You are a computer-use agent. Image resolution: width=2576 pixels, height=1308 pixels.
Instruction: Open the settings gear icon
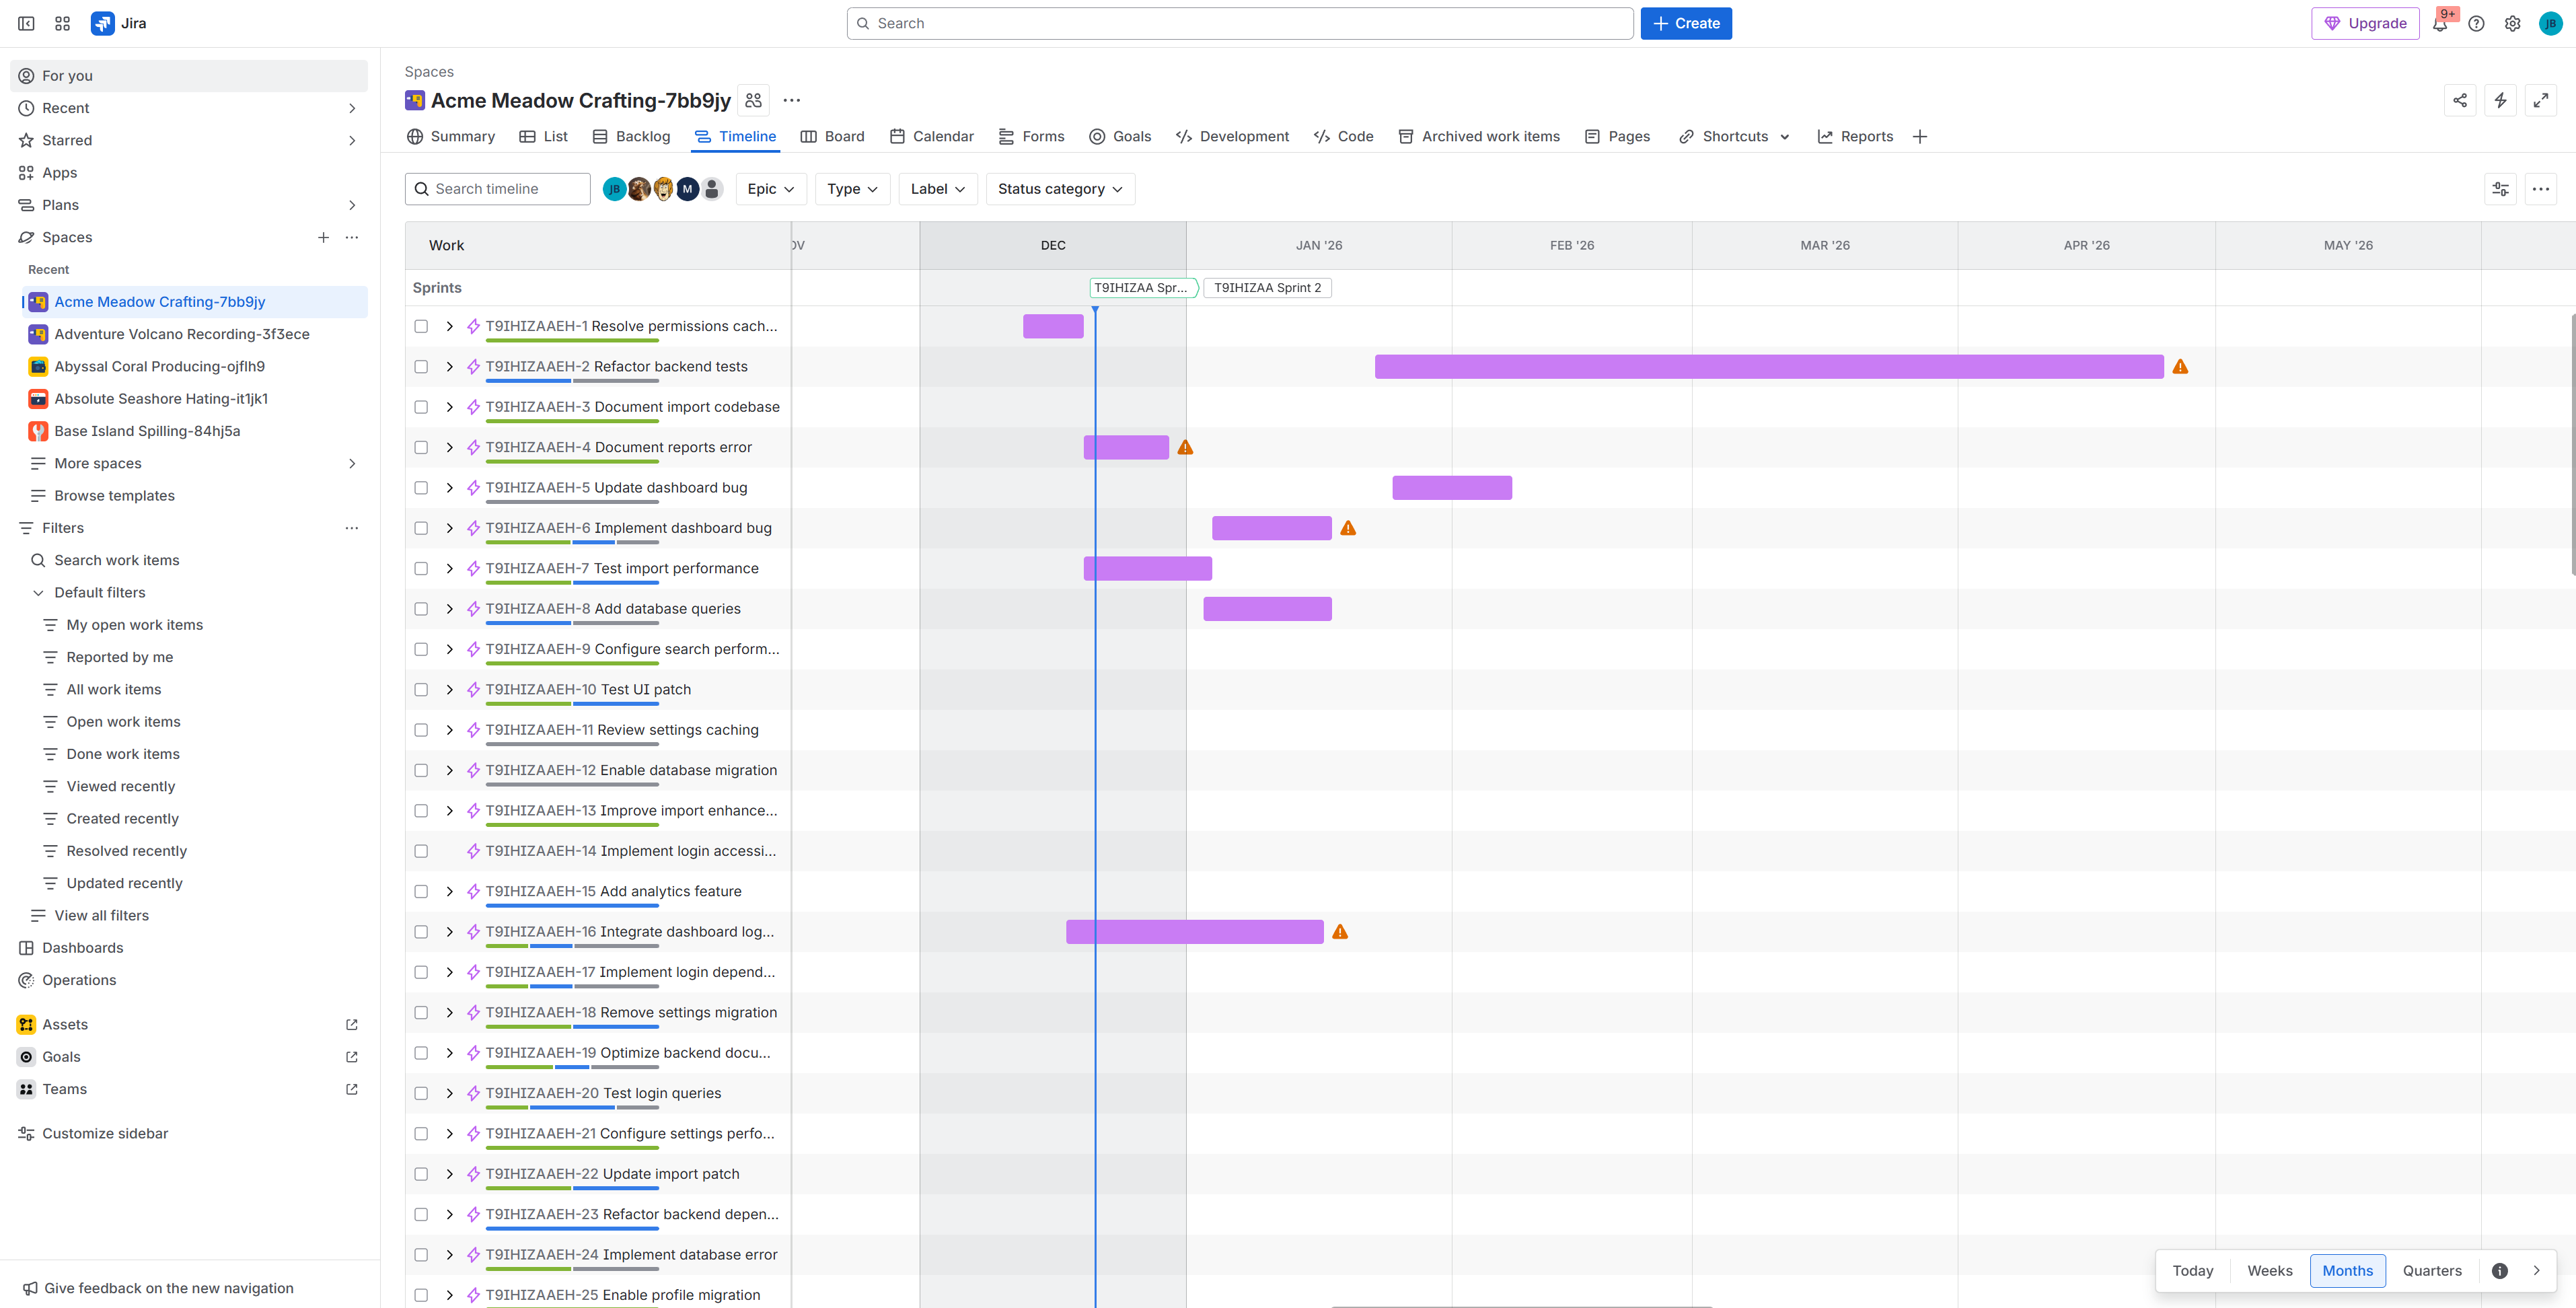[x=2512, y=24]
